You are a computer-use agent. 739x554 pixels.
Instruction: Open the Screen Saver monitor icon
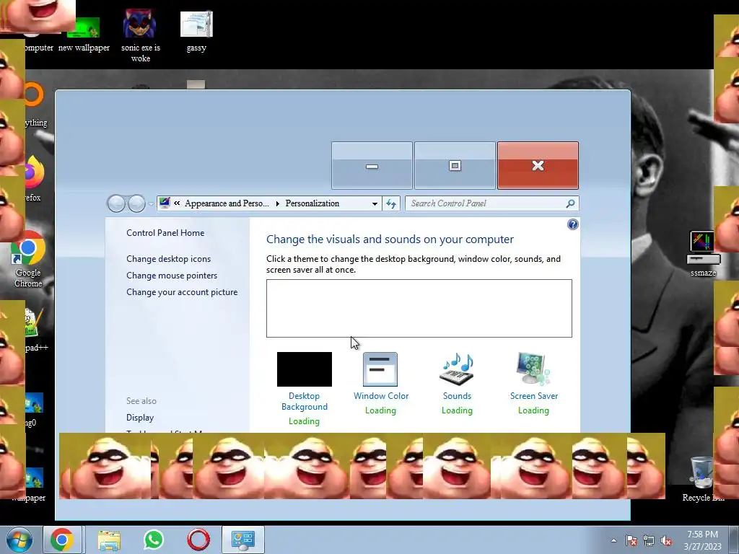click(x=533, y=369)
